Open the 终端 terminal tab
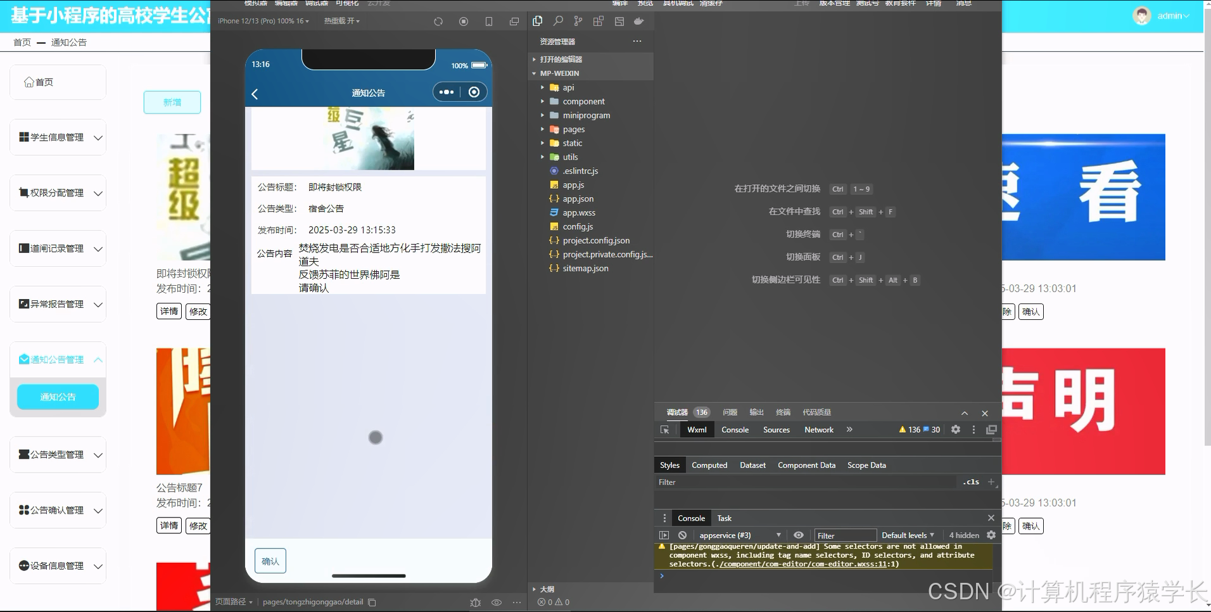Viewport: 1211px width, 612px height. tap(783, 412)
